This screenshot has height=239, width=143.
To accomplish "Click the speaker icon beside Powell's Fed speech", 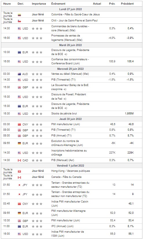I will click(65, 99).
